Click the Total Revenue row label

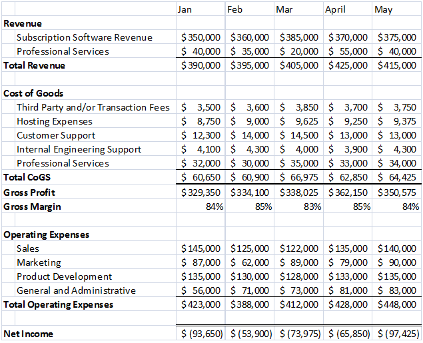pyautogui.click(x=34, y=65)
